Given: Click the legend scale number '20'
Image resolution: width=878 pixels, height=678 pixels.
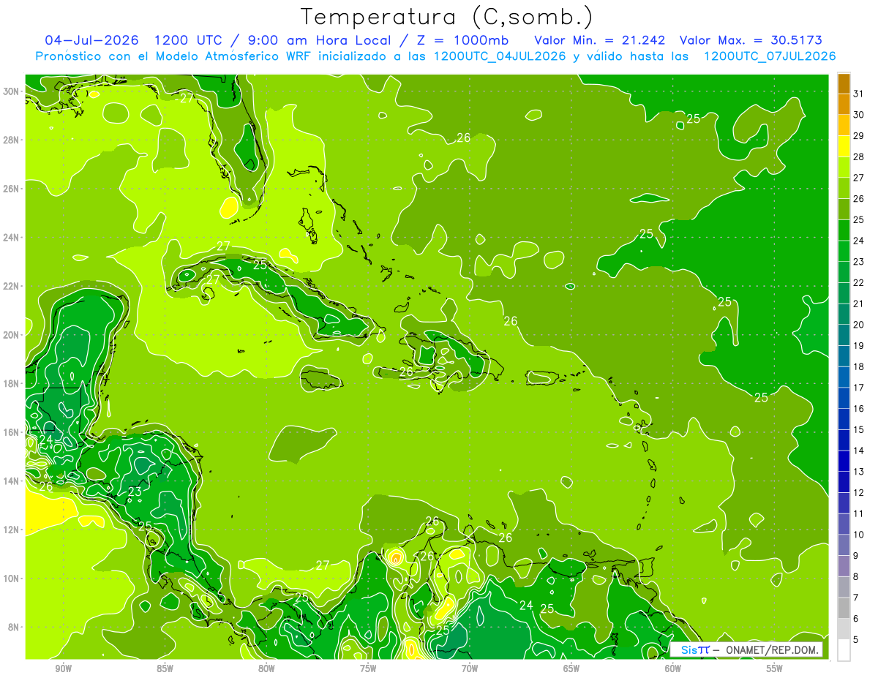Looking at the screenshot, I should pyautogui.click(x=859, y=325).
